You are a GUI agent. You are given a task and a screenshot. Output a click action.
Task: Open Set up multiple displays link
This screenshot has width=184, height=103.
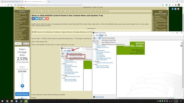tap(101, 60)
